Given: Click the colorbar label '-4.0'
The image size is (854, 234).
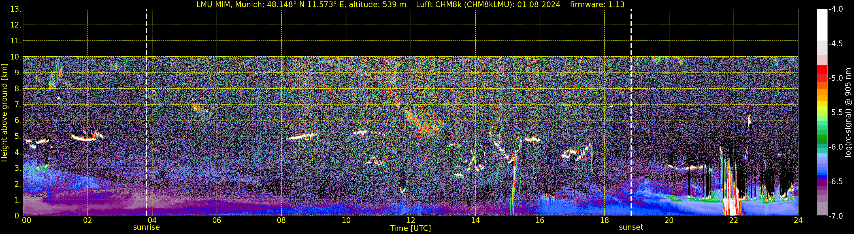Looking at the screenshot, I should coord(835,9).
